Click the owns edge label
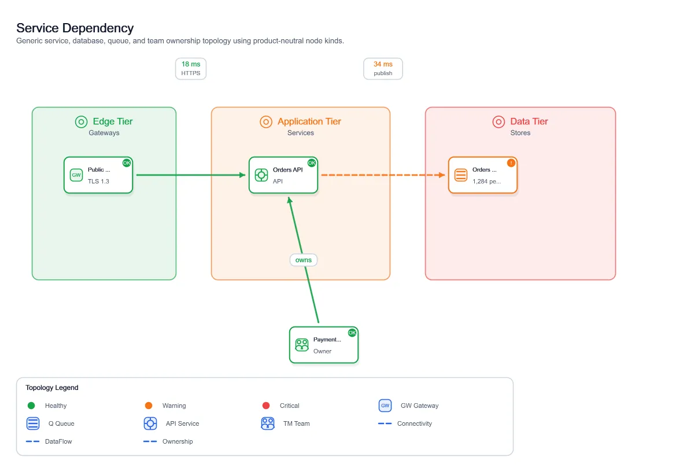Image resolution: width=694 pixels, height=472 pixels. pyautogui.click(x=304, y=260)
